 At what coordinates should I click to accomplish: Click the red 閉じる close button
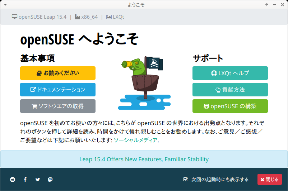[x=269, y=180]
